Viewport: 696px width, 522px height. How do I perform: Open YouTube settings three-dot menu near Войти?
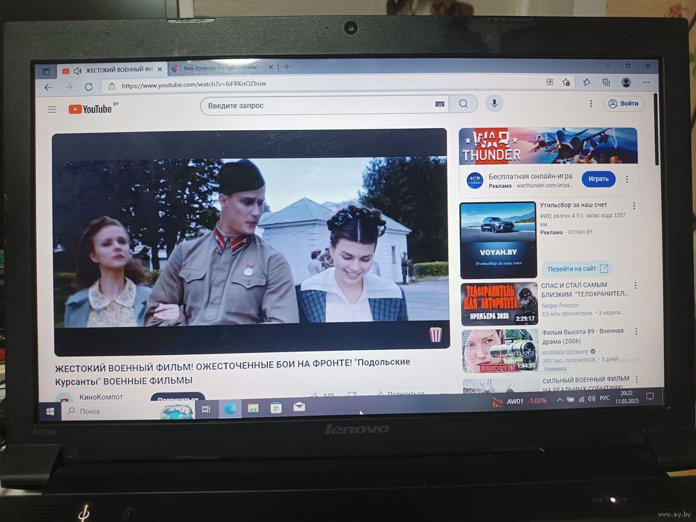(x=590, y=104)
